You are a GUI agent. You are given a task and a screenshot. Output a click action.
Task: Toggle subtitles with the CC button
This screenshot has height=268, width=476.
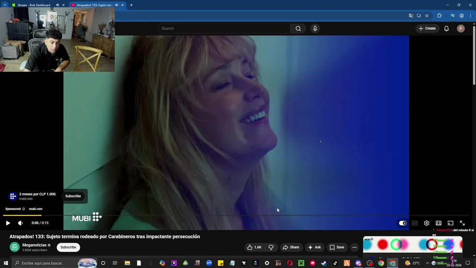415,223
